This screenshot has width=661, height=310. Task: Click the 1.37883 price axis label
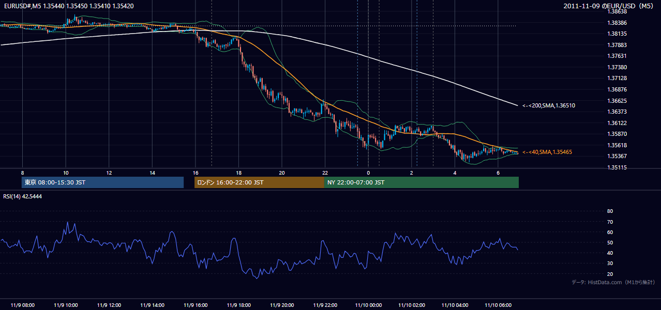pyautogui.click(x=617, y=45)
